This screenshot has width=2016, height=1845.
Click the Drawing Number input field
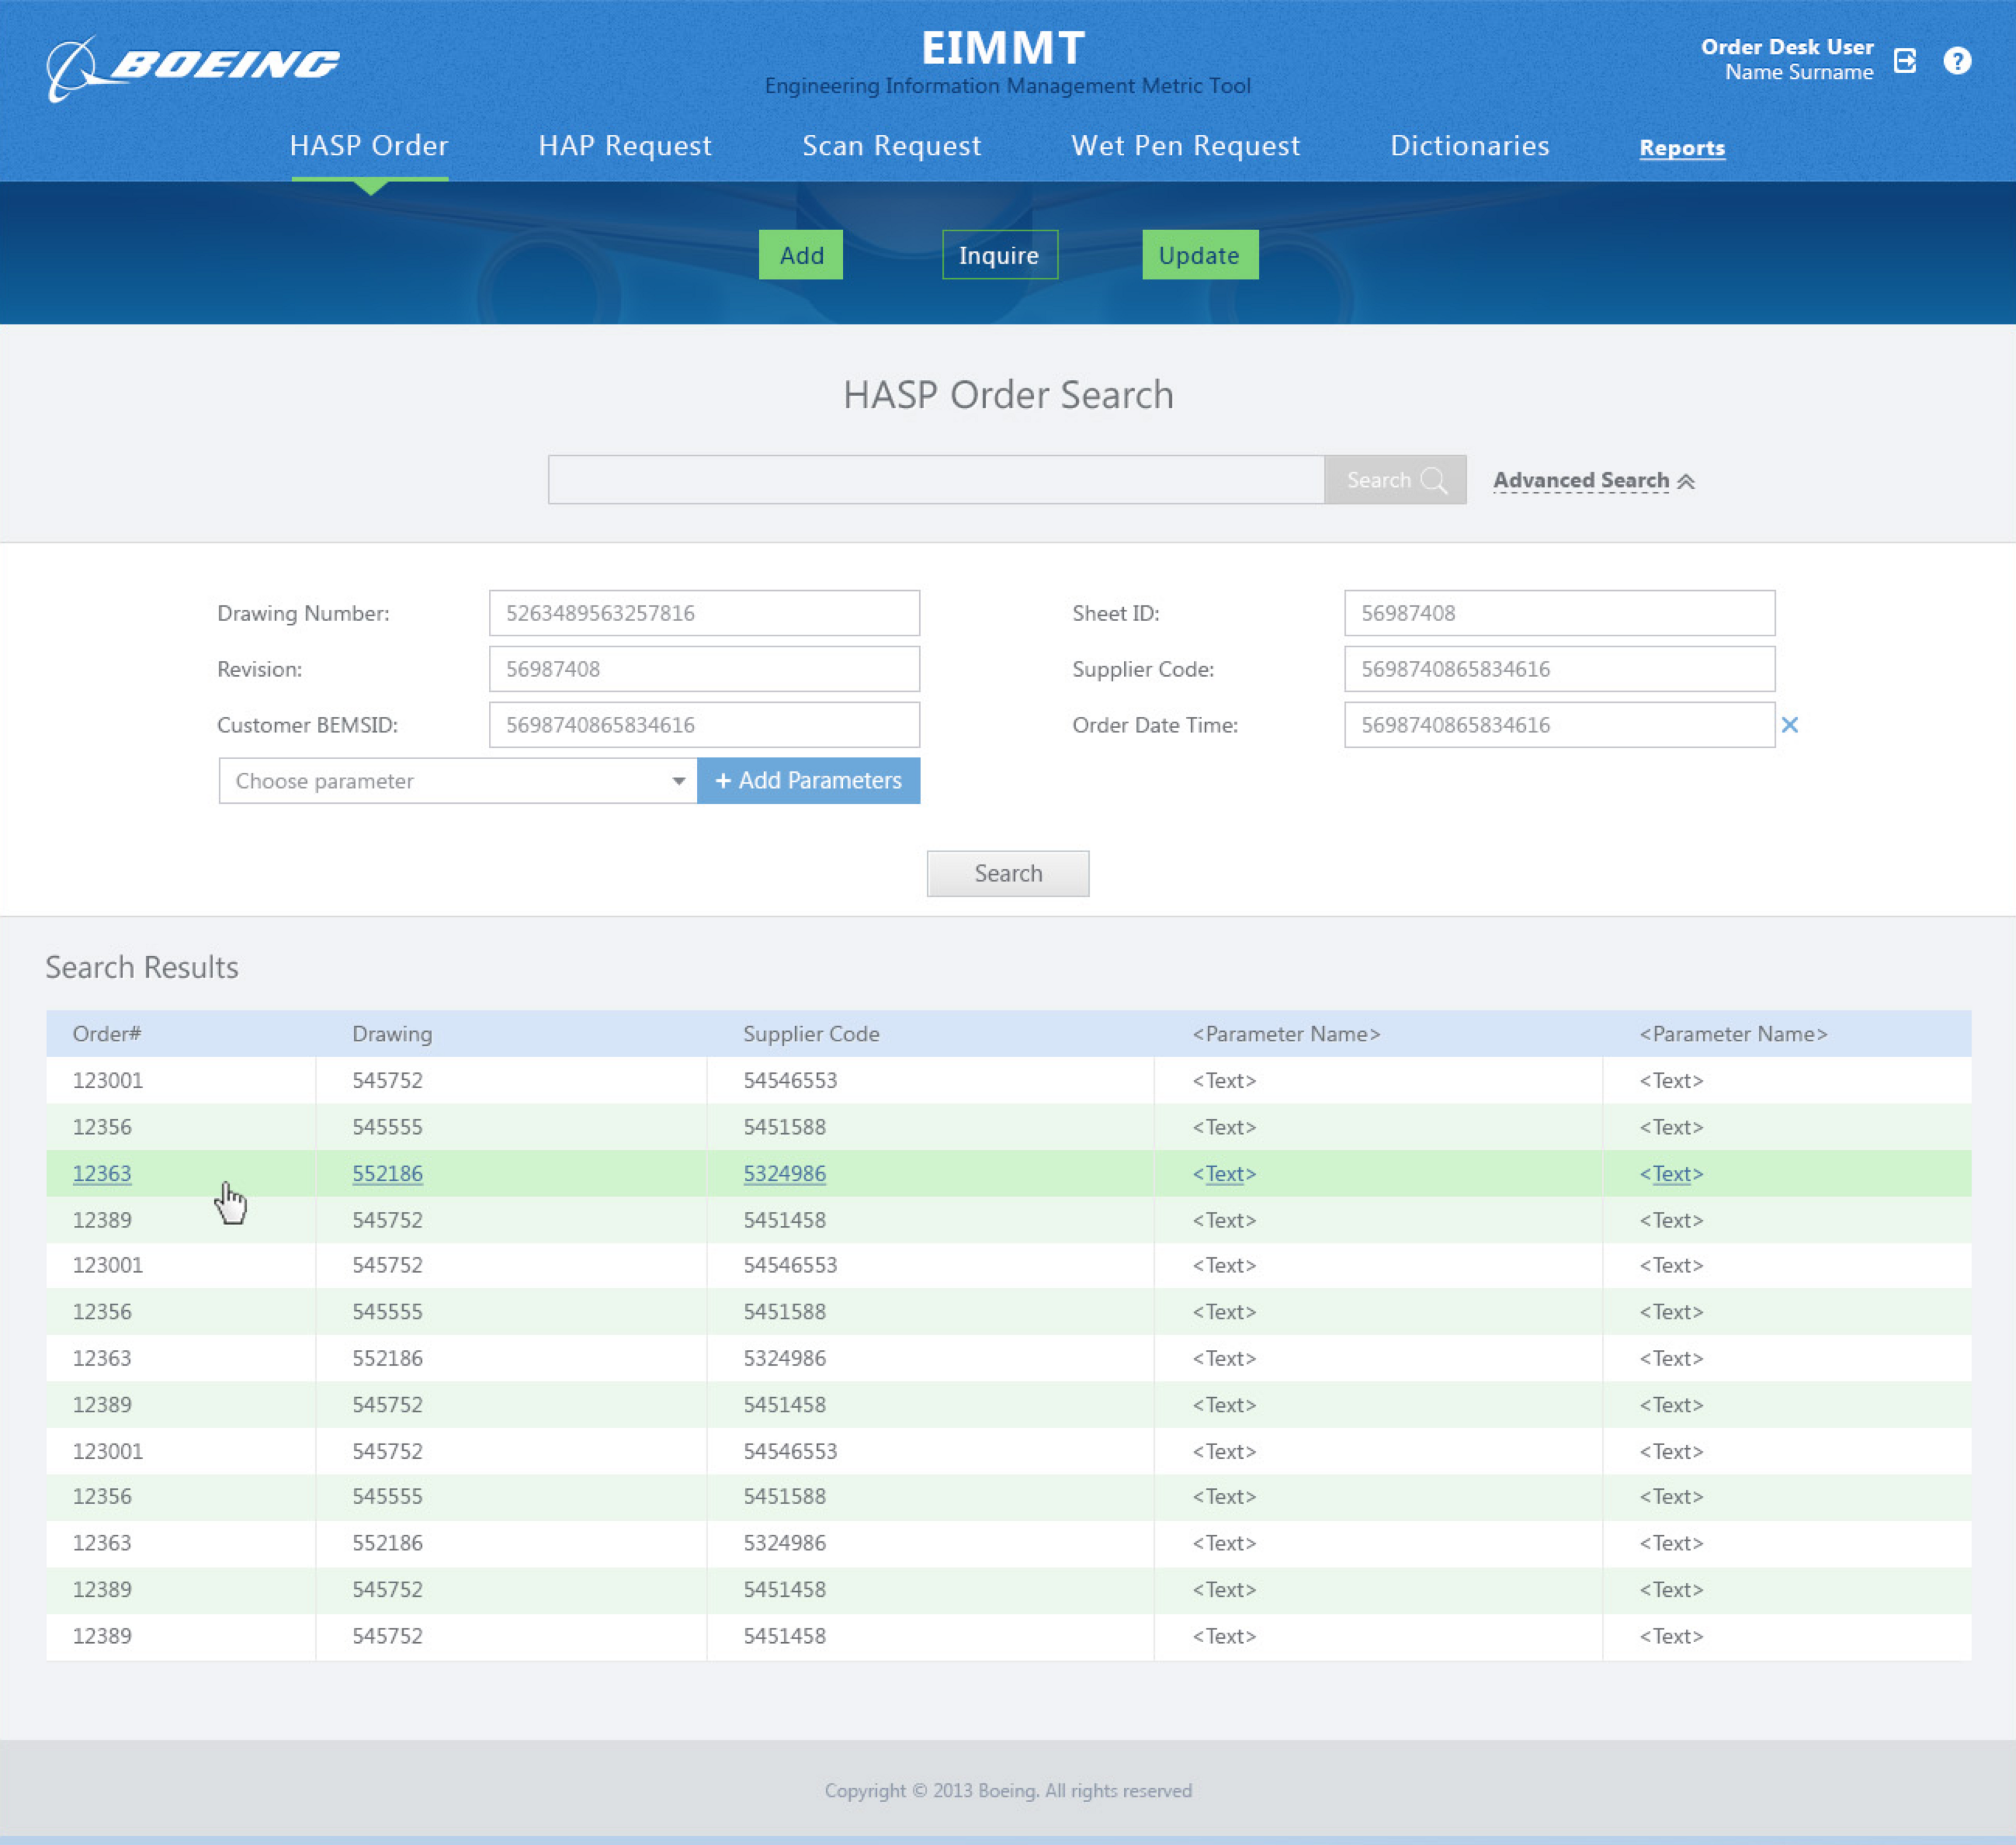[x=704, y=613]
